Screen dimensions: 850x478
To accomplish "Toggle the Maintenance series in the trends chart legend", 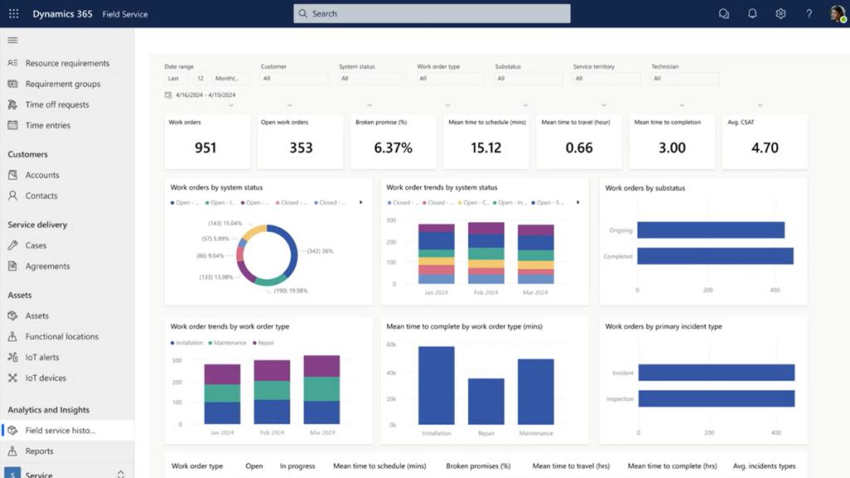I will pyautogui.click(x=231, y=342).
